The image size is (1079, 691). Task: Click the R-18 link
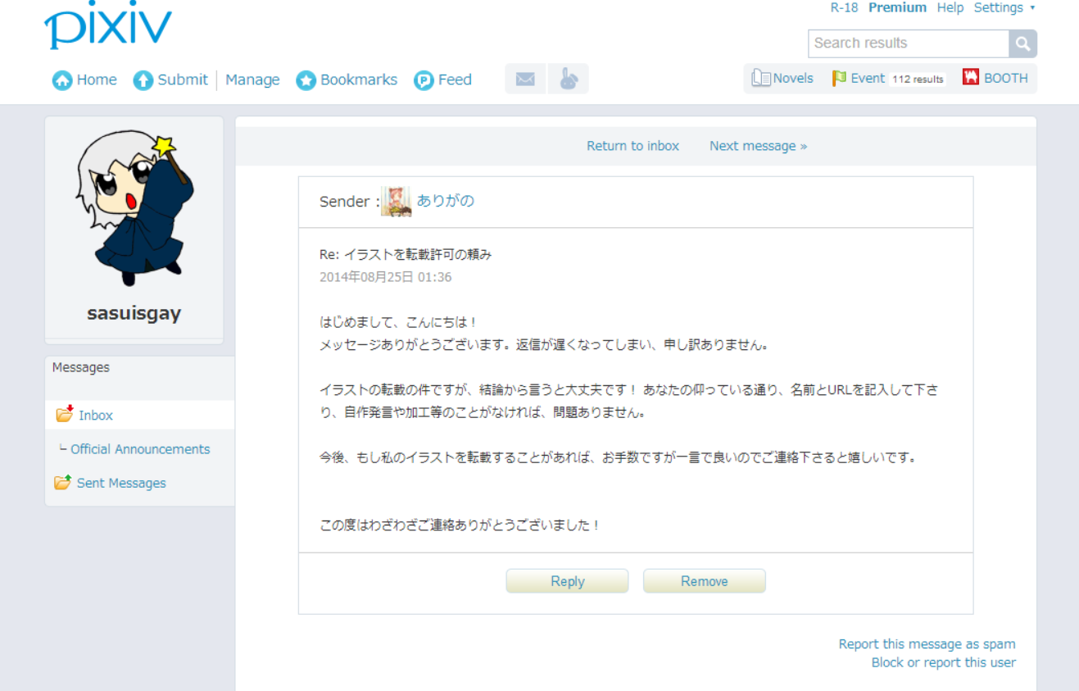(x=844, y=7)
